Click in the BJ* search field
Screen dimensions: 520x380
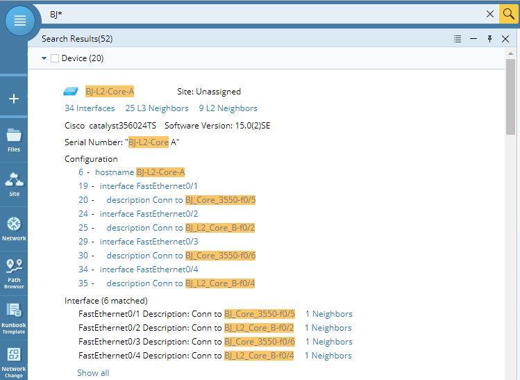[264, 14]
